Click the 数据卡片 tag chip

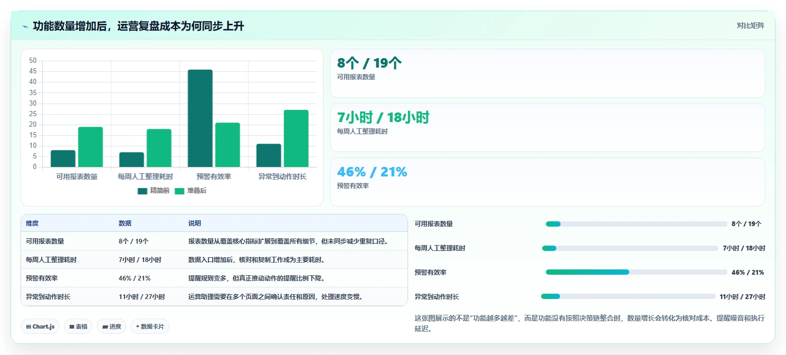[150, 326]
